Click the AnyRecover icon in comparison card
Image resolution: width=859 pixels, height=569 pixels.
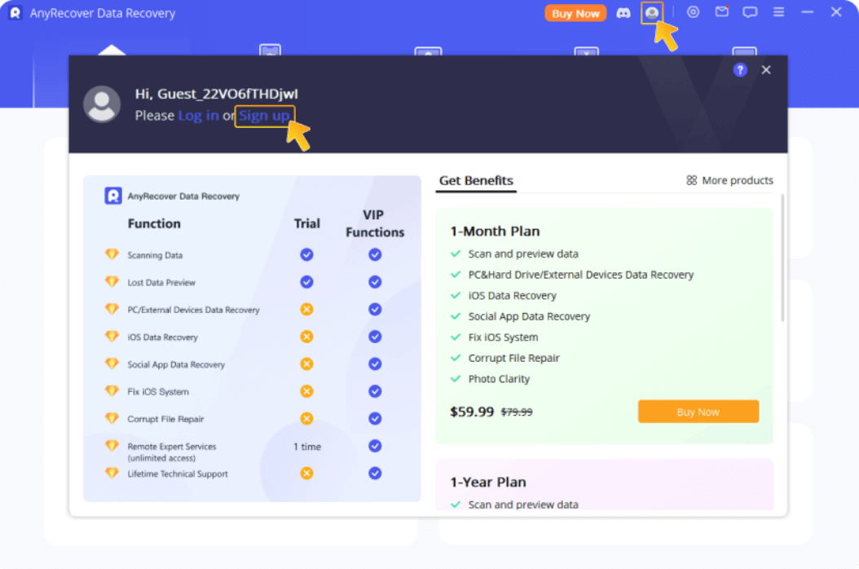[x=112, y=196]
